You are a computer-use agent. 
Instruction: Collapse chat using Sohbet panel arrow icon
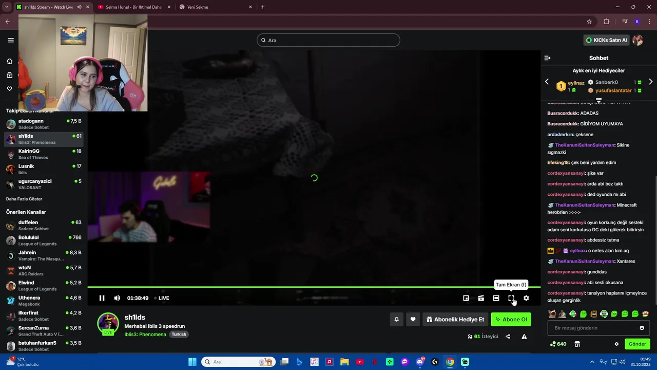click(547, 58)
